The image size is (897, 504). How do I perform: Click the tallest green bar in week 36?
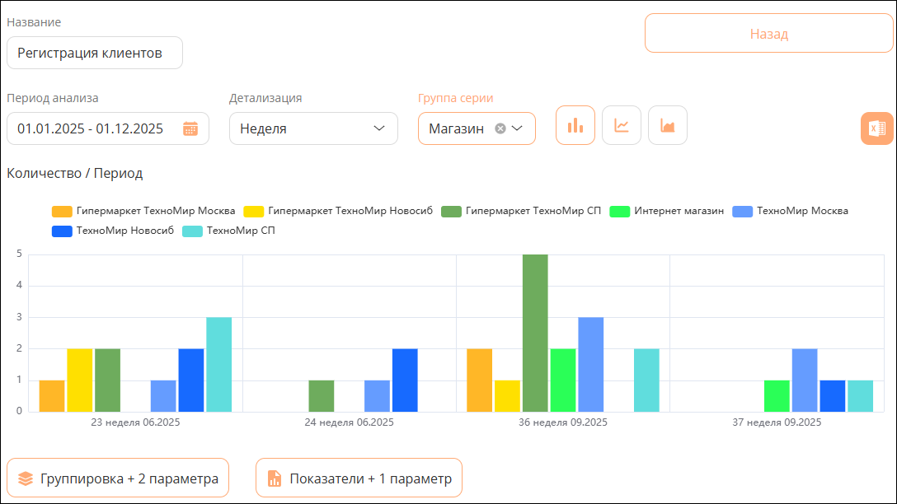535,334
